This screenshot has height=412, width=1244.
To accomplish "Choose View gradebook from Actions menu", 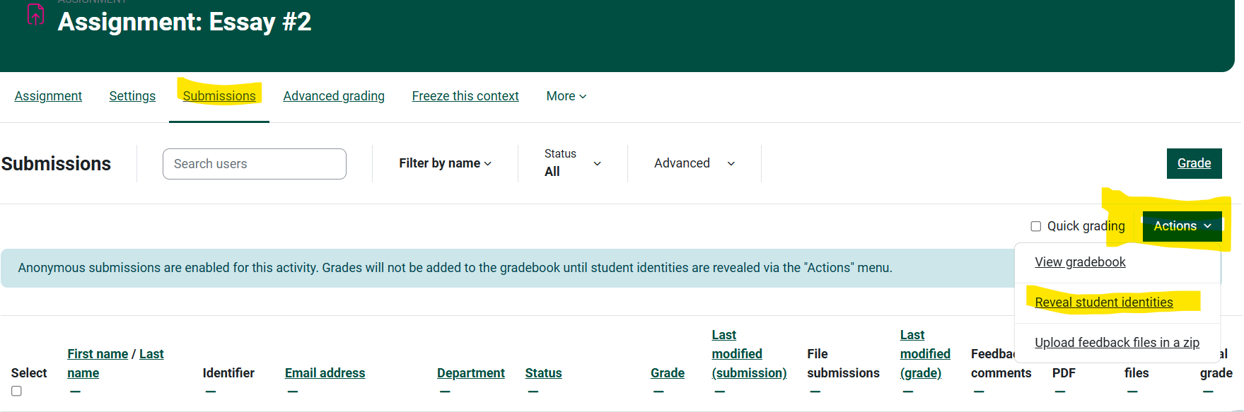I will [x=1080, y=262].
